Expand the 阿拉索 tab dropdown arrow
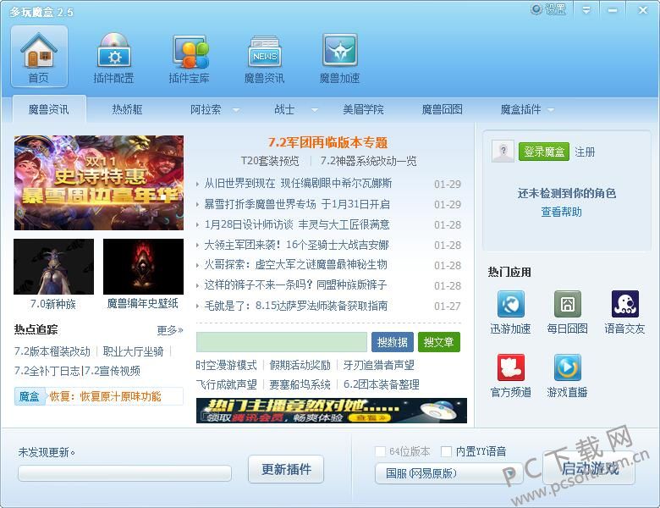 [236, 110]
